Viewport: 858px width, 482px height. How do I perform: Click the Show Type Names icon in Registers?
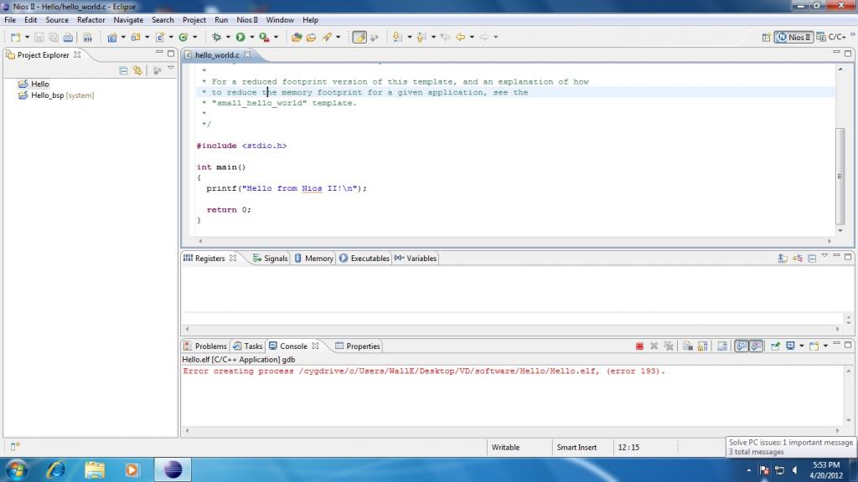coord(783,258)
